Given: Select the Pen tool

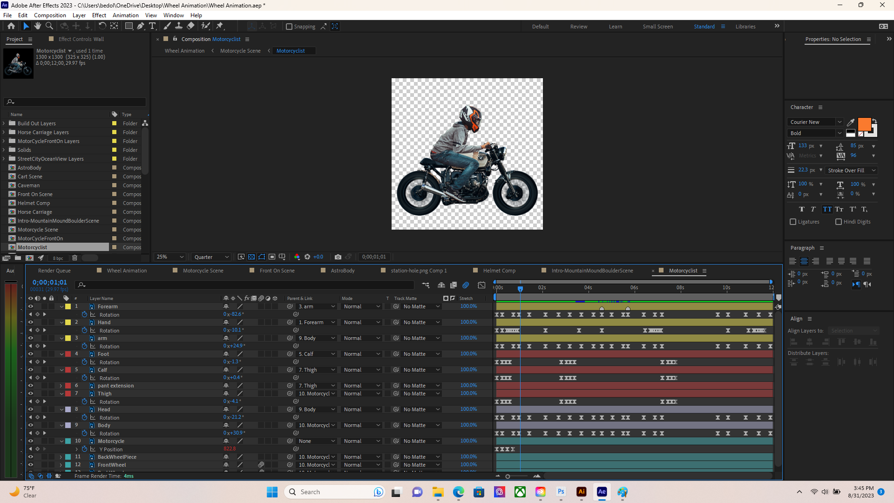Looking at the screenshot, I should tap(141, 26).
